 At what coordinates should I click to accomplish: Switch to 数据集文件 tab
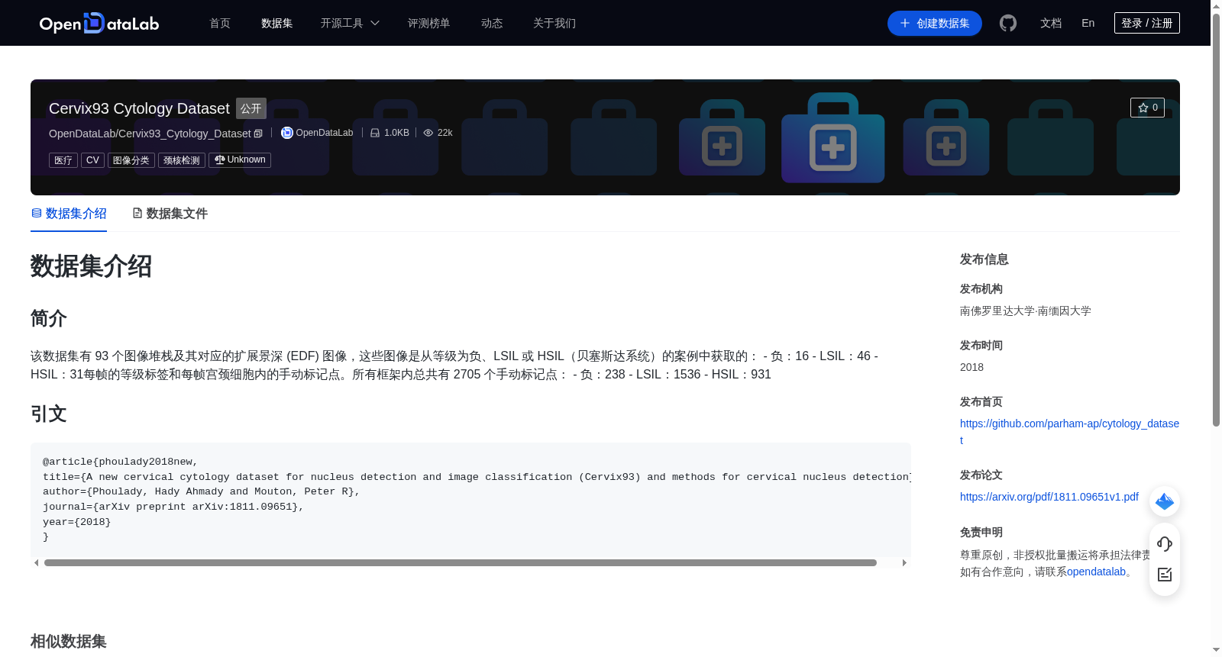tap(170, 214)
